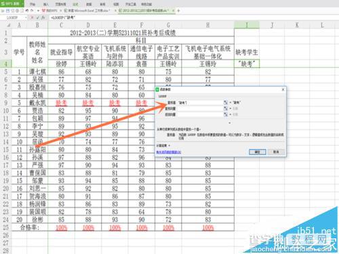339x254 pixels.
Task: Click the 航空专业英语 subject header cell
Action: coord(88,52)
